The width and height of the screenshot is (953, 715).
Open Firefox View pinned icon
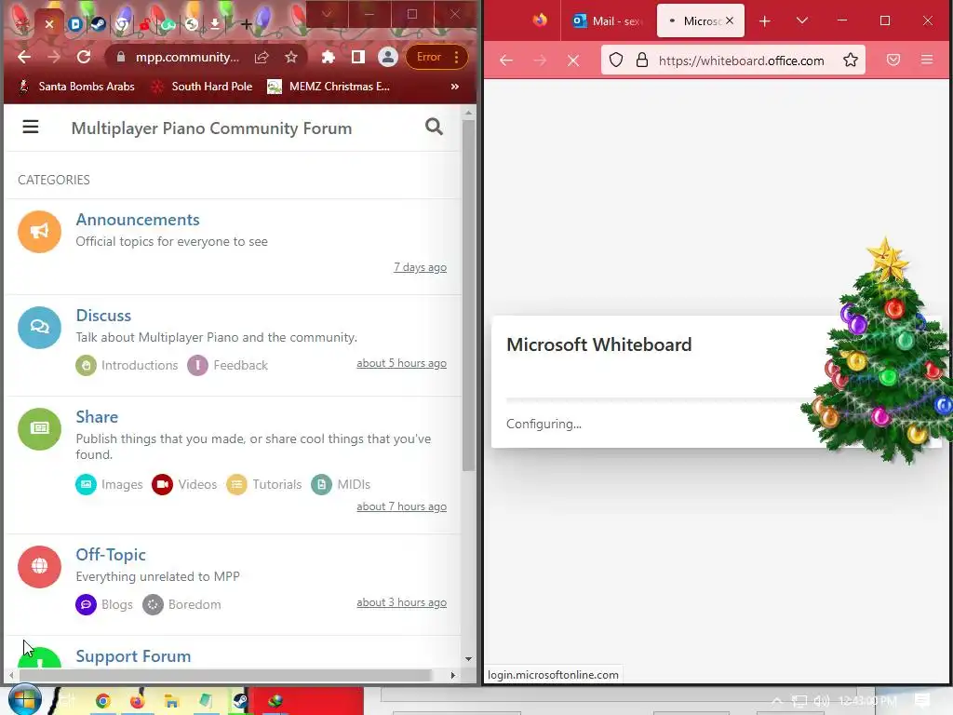[x=540, y=20]
